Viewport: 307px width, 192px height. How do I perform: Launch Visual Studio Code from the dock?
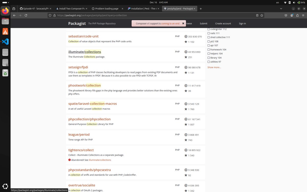point(5,41)
